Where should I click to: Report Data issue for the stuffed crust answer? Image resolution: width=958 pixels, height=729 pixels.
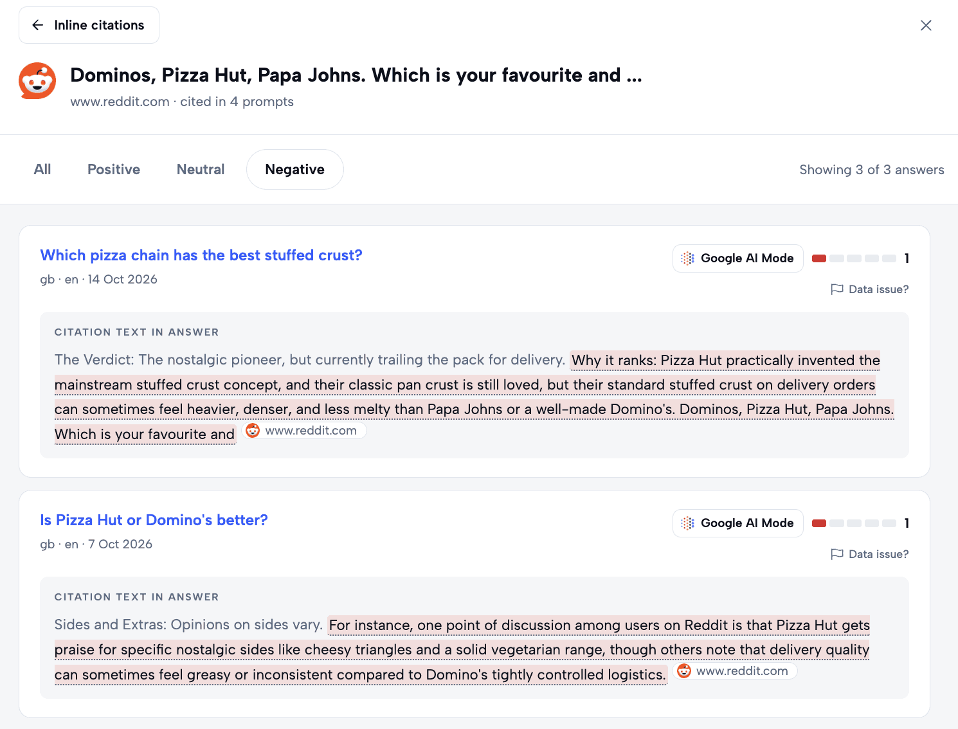point(870,289)
